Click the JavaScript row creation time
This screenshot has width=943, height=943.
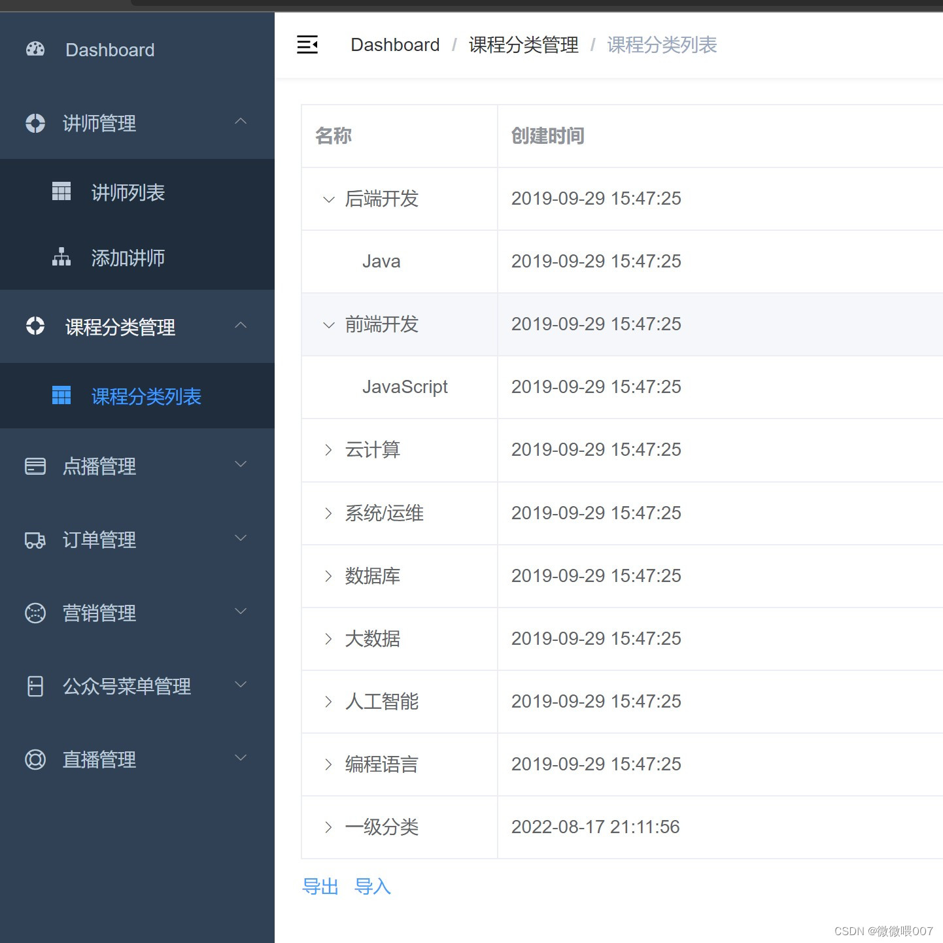596,387
